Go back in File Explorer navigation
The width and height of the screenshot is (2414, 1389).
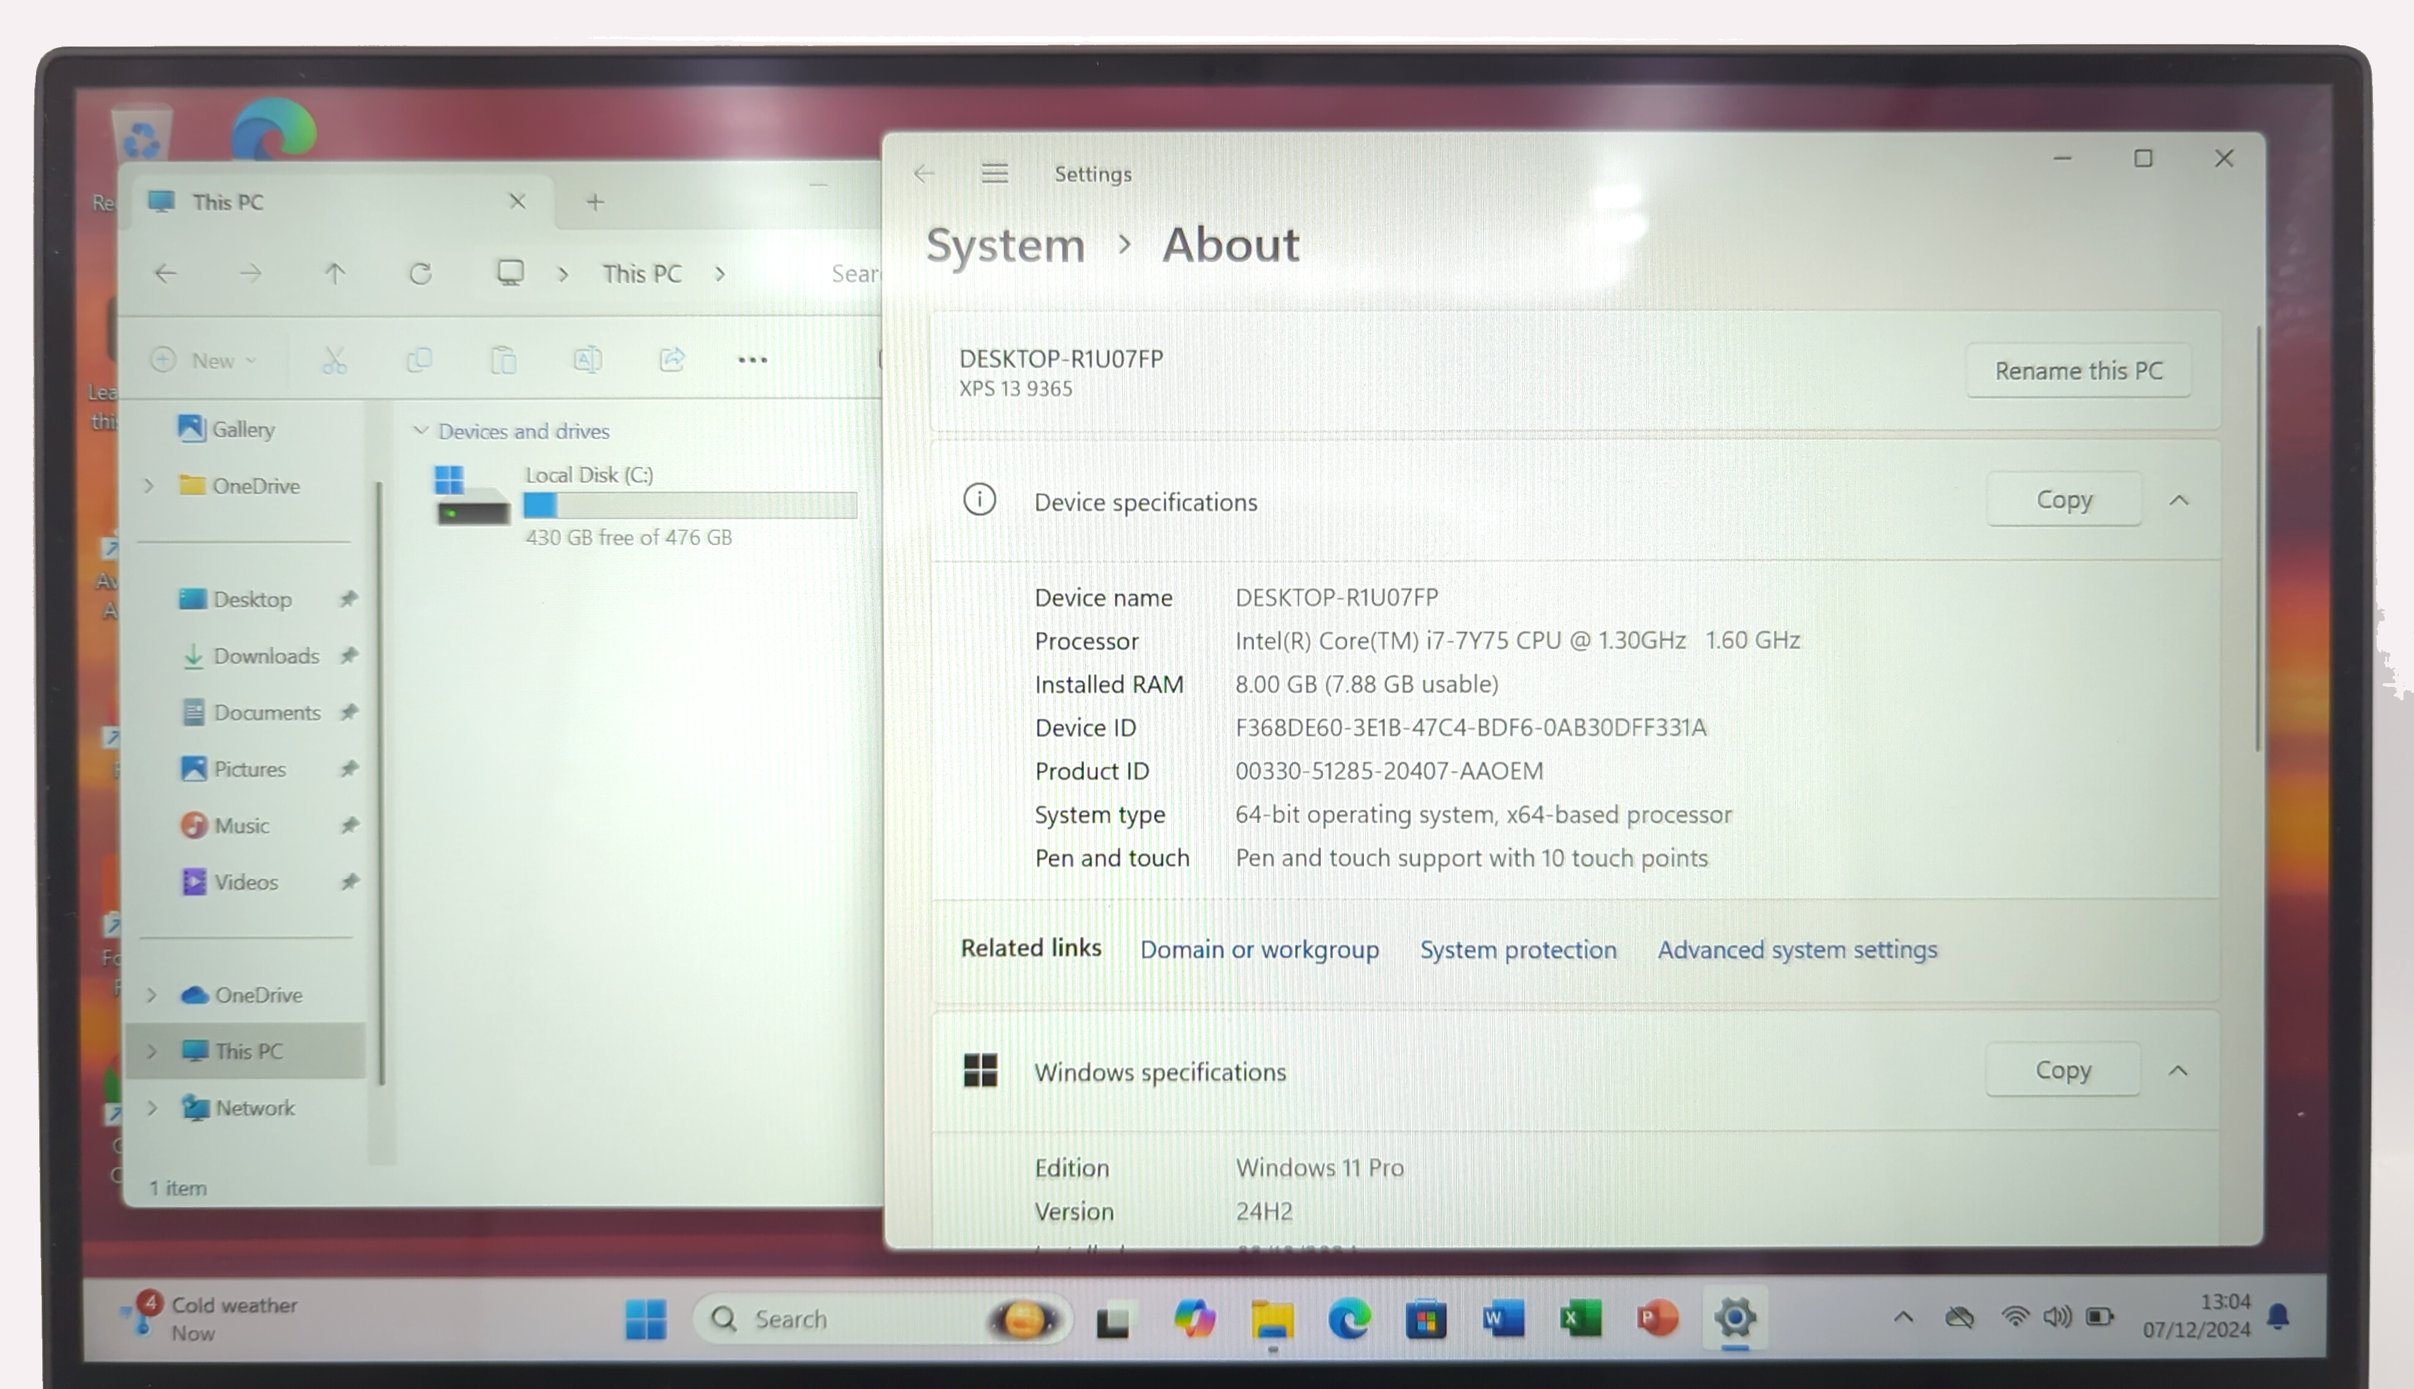[166, 274]
